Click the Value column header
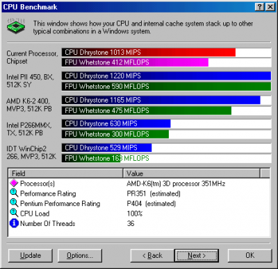The width and height of the screenshot is (278, 269). (x=191, y=173)
